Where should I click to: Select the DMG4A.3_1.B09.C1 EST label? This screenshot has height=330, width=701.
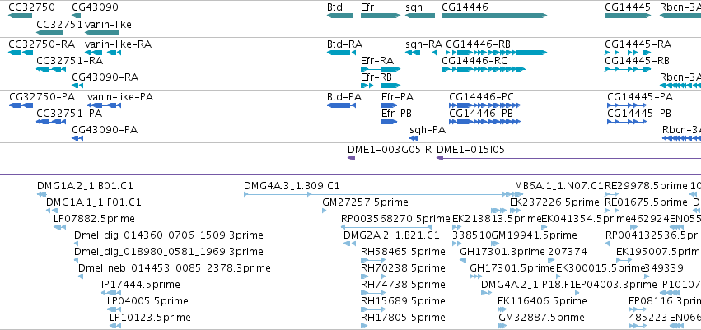tap(292, 186)
